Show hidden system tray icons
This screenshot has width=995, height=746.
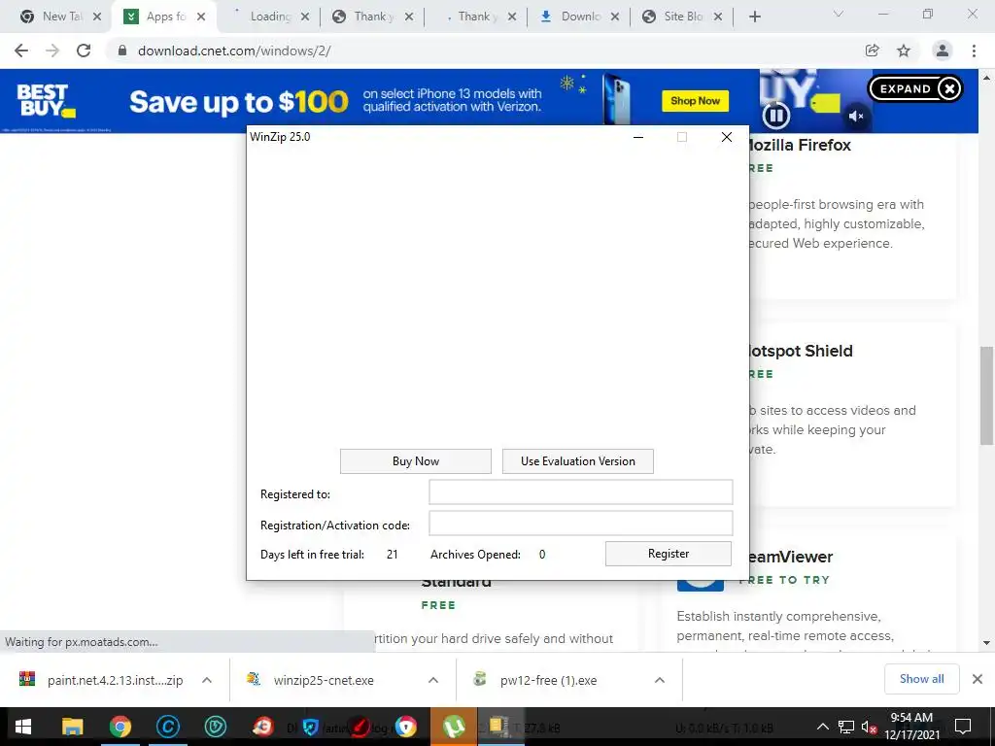click(822, 727)
